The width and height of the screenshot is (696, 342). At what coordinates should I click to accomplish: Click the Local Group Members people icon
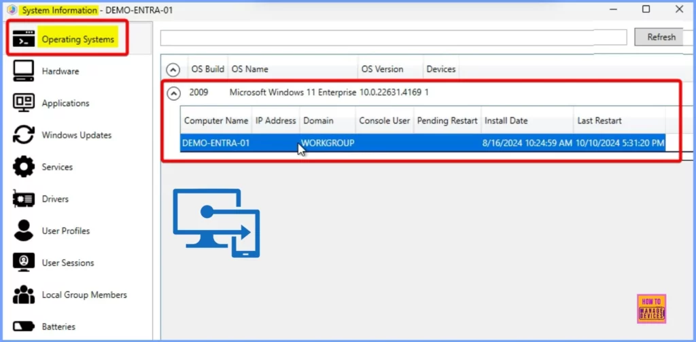24,294
